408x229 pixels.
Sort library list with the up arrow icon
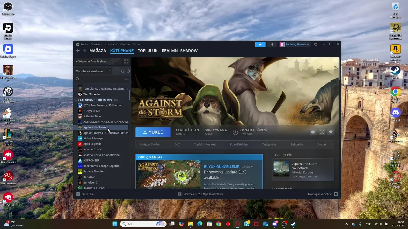[116, 71]
